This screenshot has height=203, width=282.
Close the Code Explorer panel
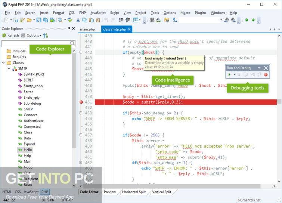click(x=73, y=28)
